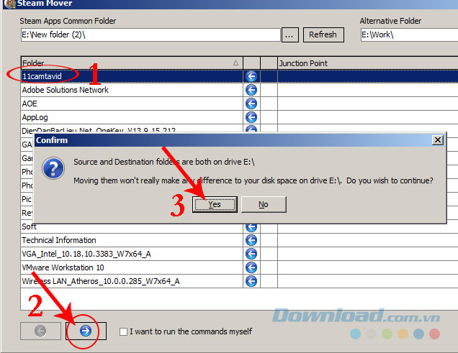Image resolution: width=458 pixels, height=353 pixels.
Task: Click the Alternative Folder path field
Action: pyautogui.click(x=409, y=35)
